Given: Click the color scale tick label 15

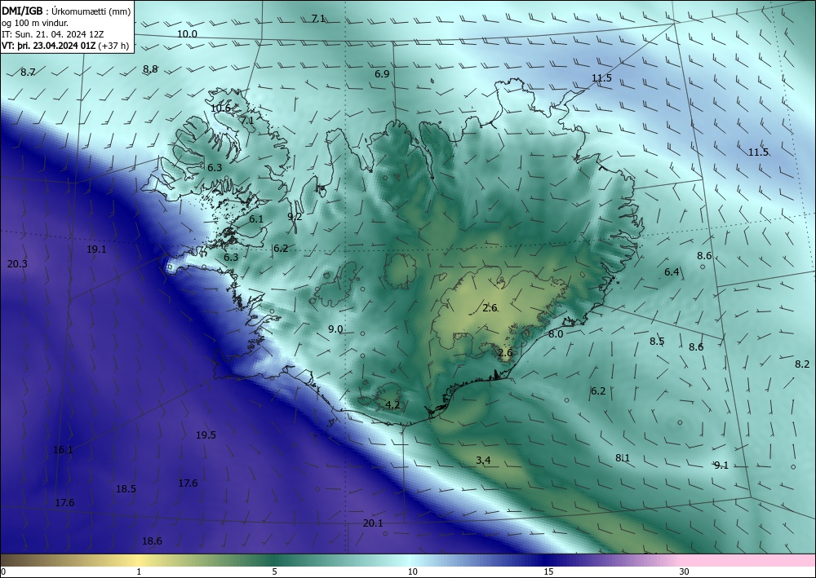Looking at the screenshot, I should click(x=548, y=572).
